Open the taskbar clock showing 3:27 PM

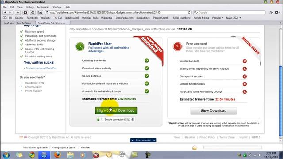point(271,155)
